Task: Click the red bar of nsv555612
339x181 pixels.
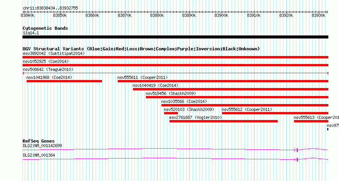Action: (275, 113)
